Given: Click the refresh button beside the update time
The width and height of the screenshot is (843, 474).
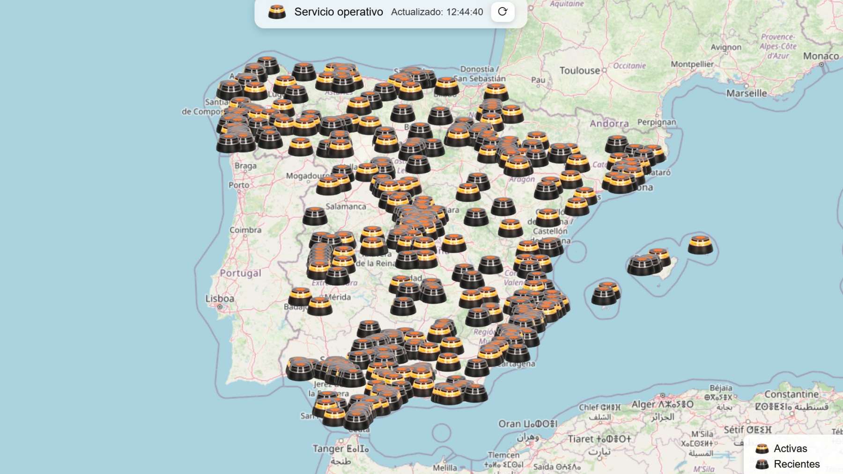Looking at the screenshot, I should point(503,12).
